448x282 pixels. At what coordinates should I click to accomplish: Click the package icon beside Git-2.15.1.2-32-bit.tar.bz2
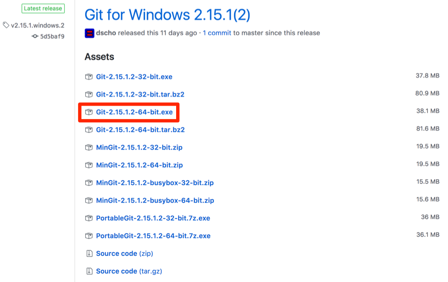(89, 95)
